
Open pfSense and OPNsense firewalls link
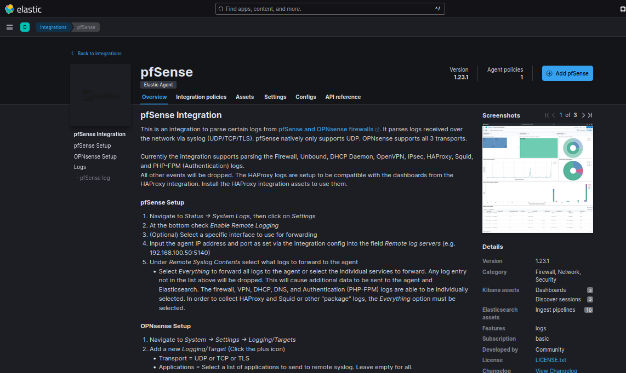pos(326,129)
